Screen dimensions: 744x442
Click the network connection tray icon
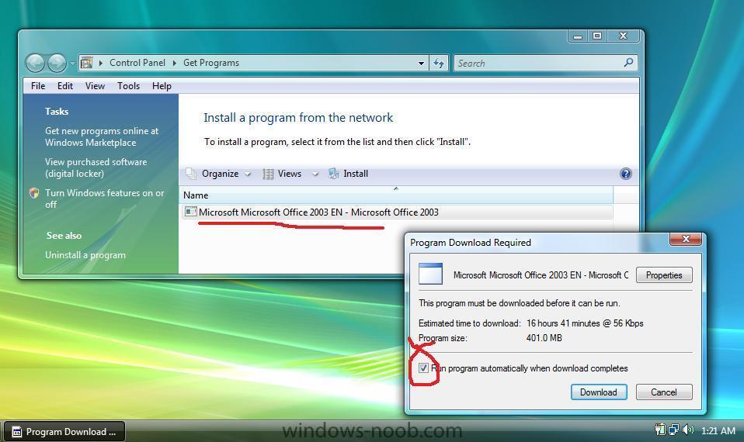673,430
